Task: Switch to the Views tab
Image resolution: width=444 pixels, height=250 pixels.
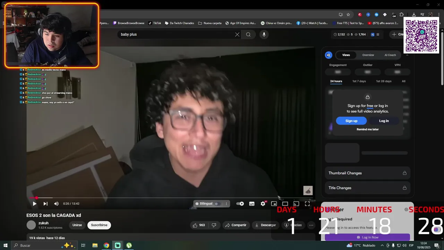Action: pyautogui.click(x=346, y=55)
